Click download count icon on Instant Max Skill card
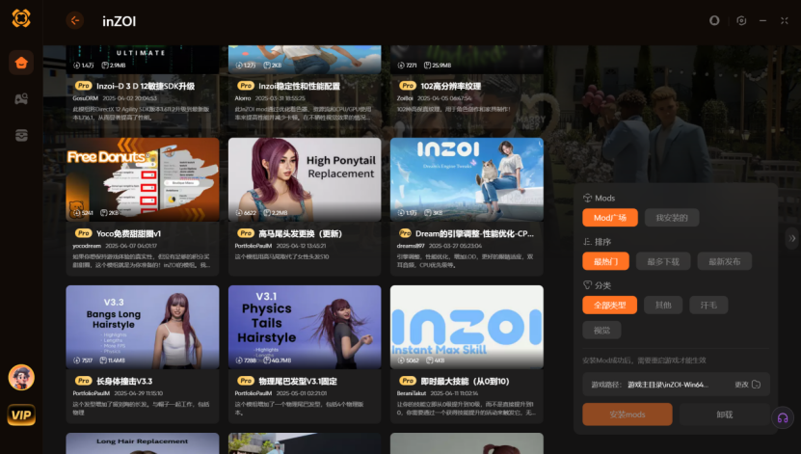 [401, 361]
